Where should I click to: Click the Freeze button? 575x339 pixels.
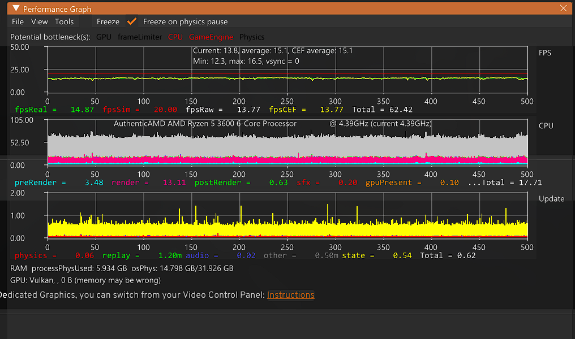coord(108,21)
